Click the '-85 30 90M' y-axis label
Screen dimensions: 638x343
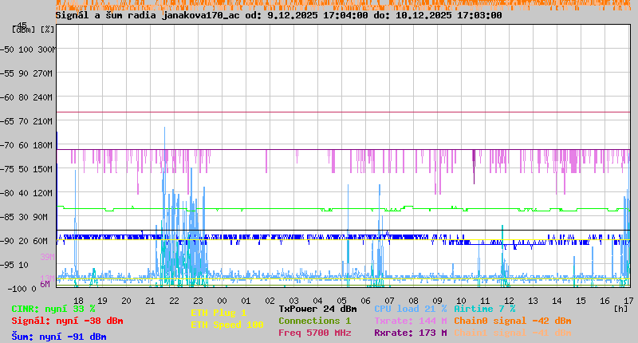(24, 217)
